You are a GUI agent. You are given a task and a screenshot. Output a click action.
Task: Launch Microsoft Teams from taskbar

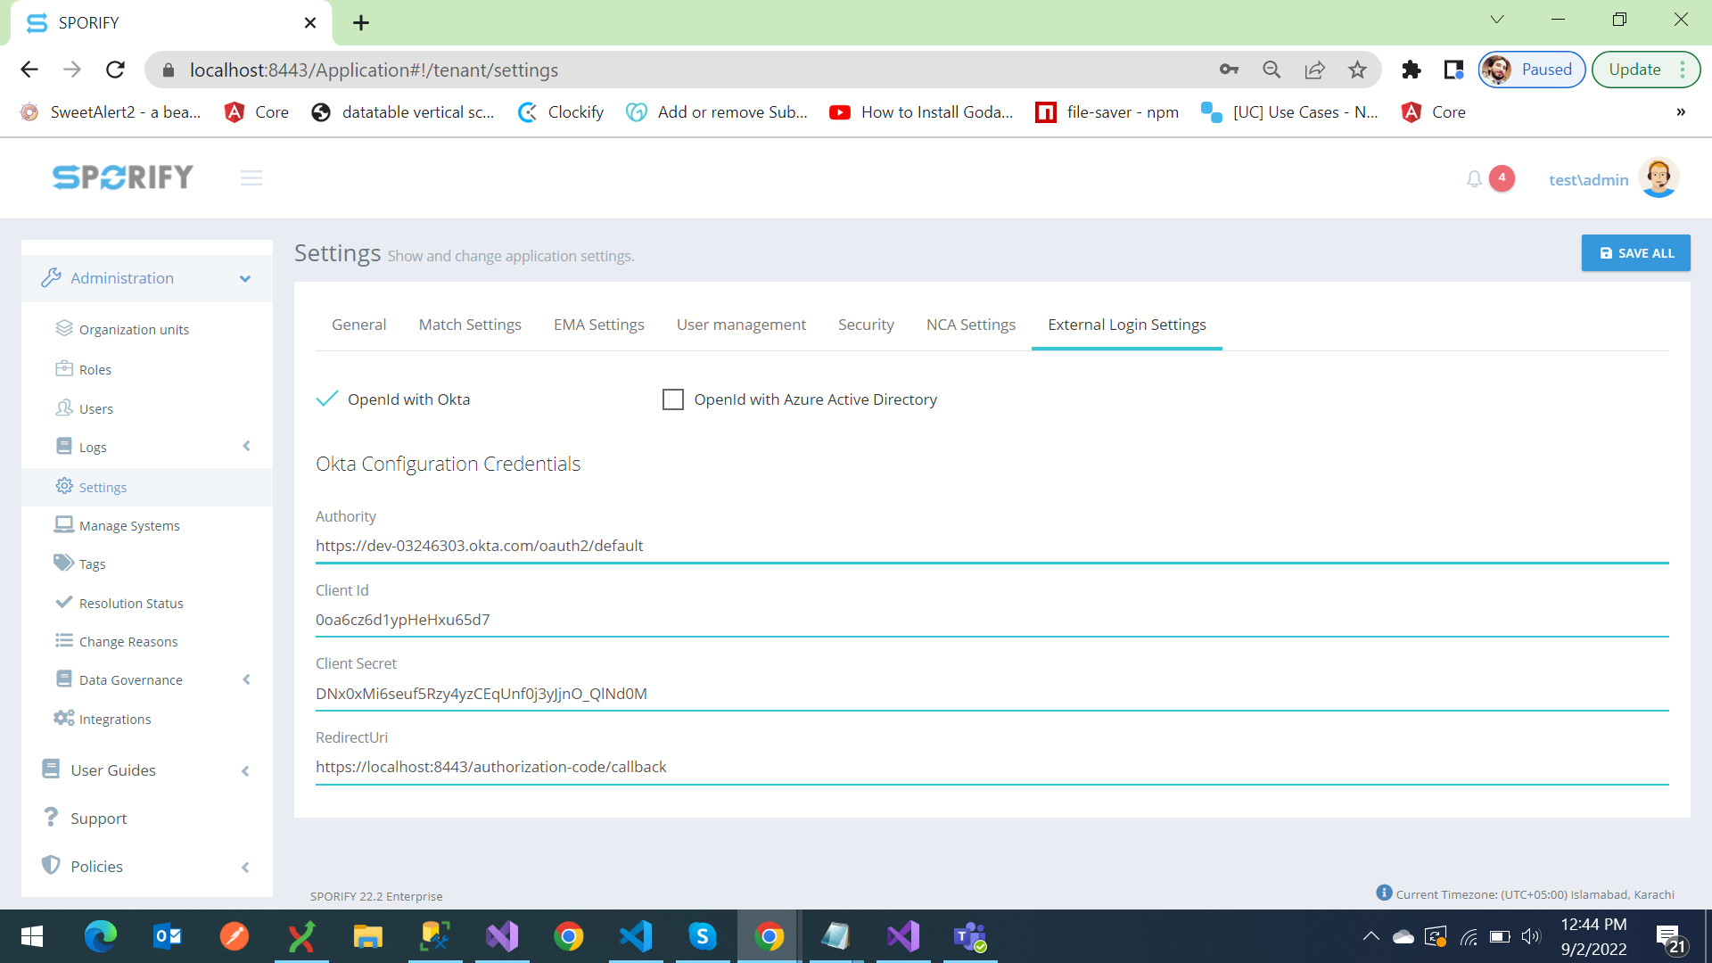pos(970,936)
